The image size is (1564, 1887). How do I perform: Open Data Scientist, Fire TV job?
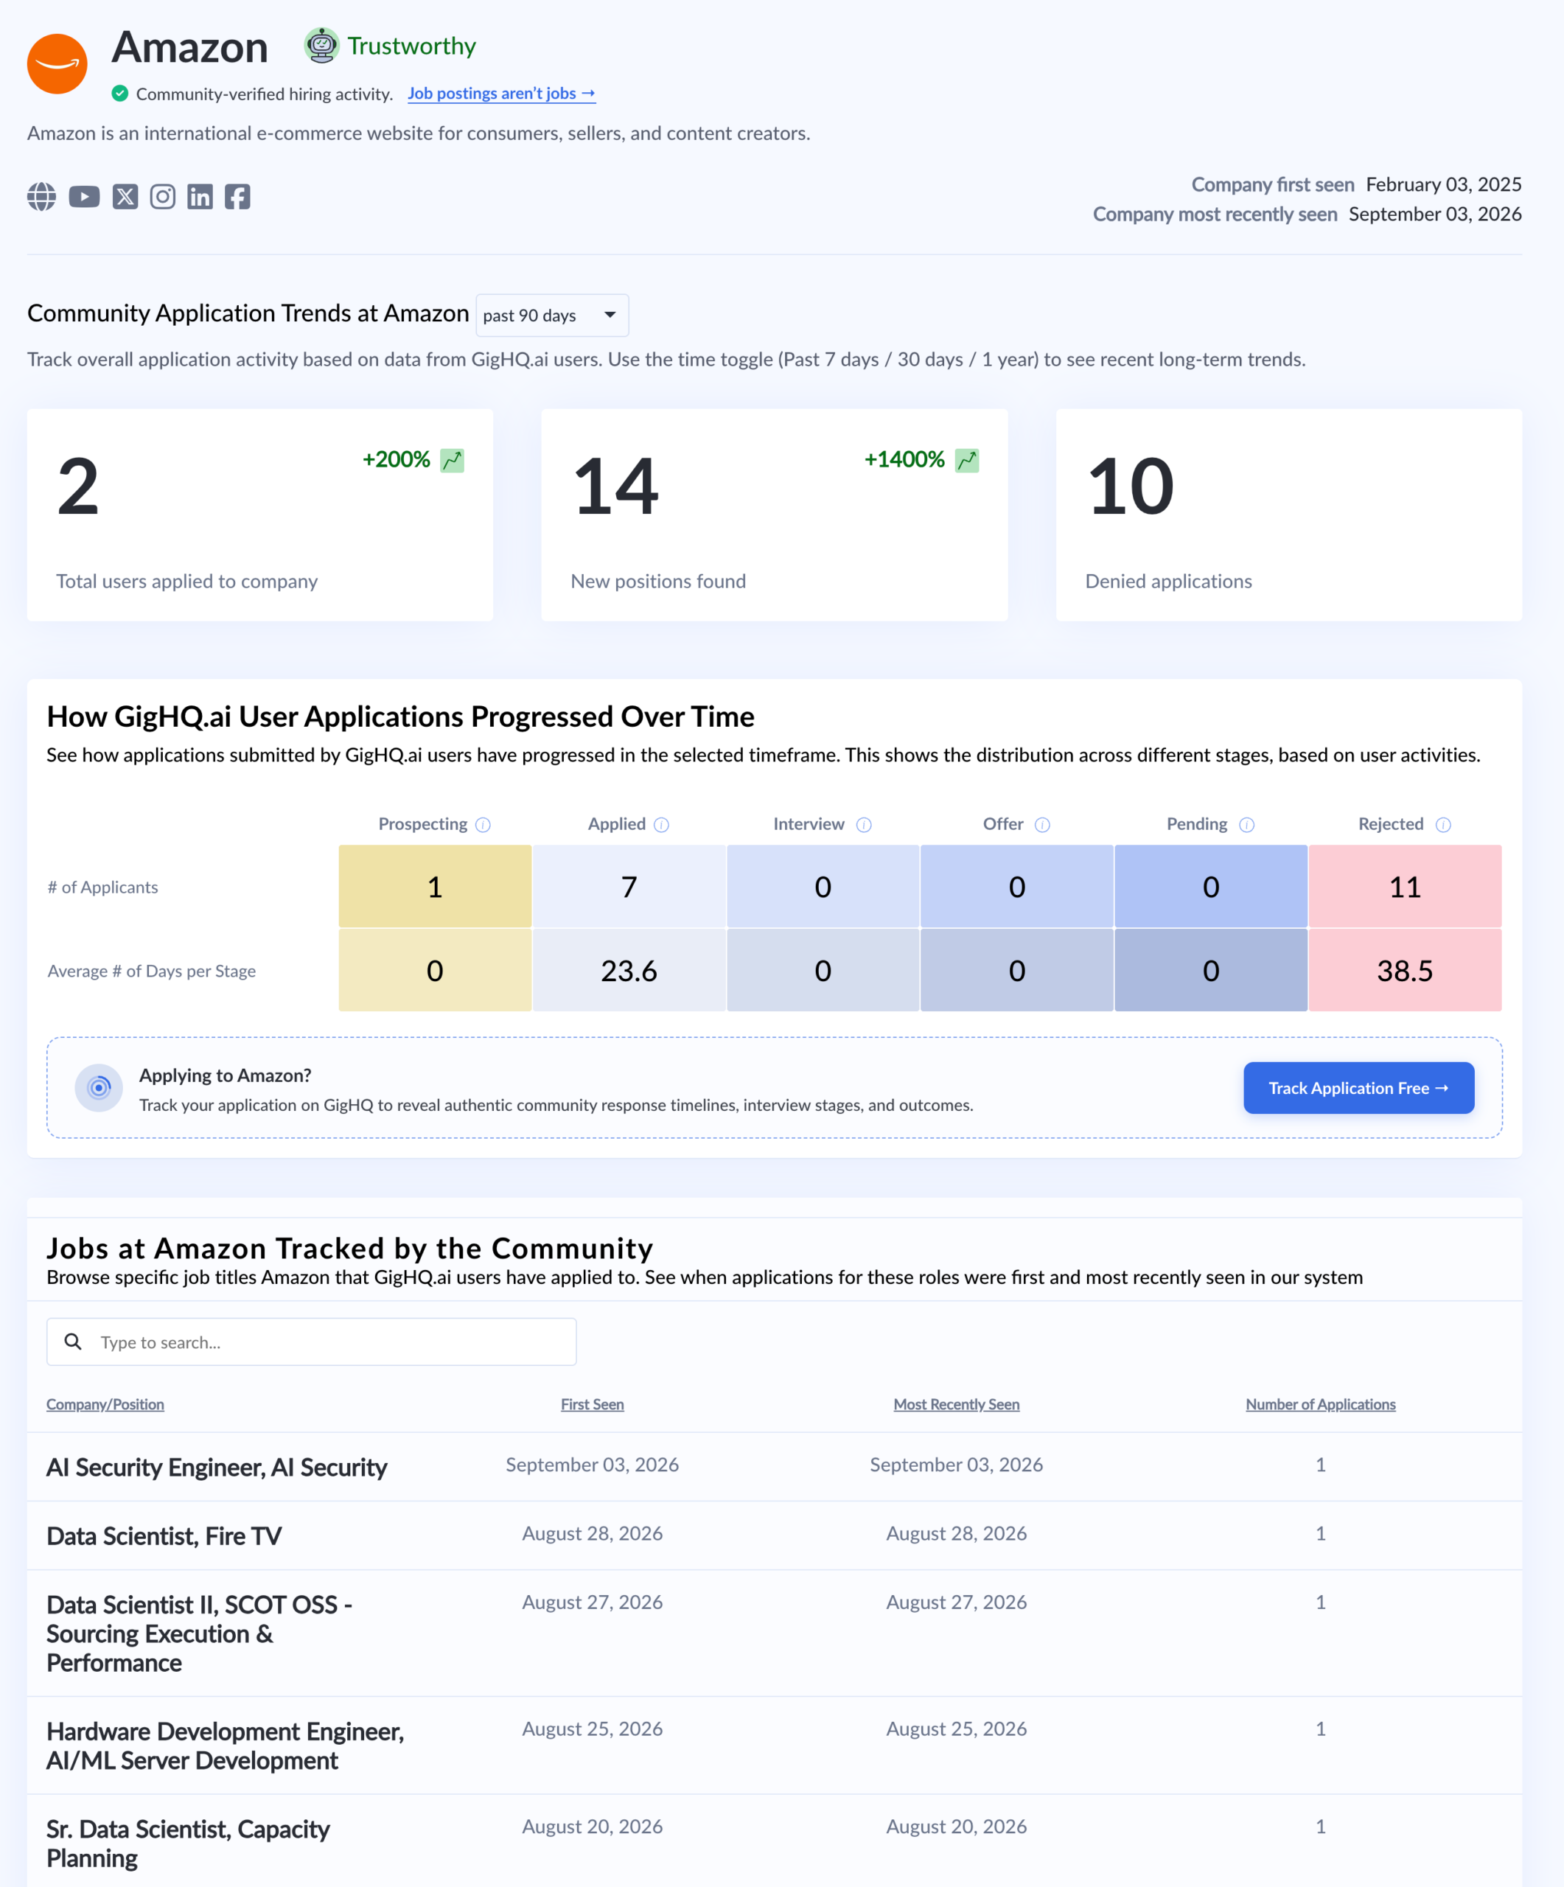click(164, 1535)
